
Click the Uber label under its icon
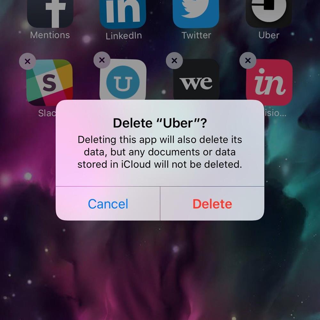[x=269, y=35]
